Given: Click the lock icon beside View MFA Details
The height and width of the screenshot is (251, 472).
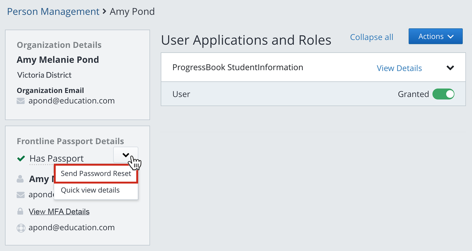Looking at the screenshot, I should pyautogui.click(x=20, y=212).
